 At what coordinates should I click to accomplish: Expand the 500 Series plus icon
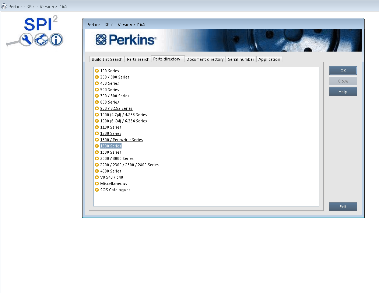(97, 90)
